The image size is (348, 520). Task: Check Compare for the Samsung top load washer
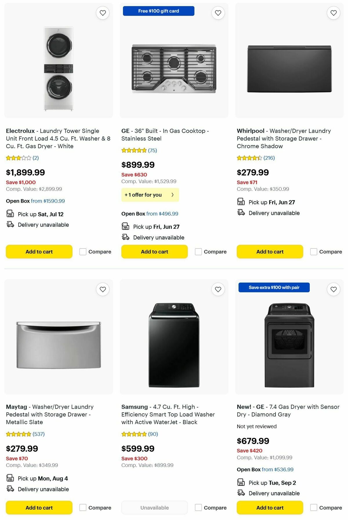(x=198, y=508)
